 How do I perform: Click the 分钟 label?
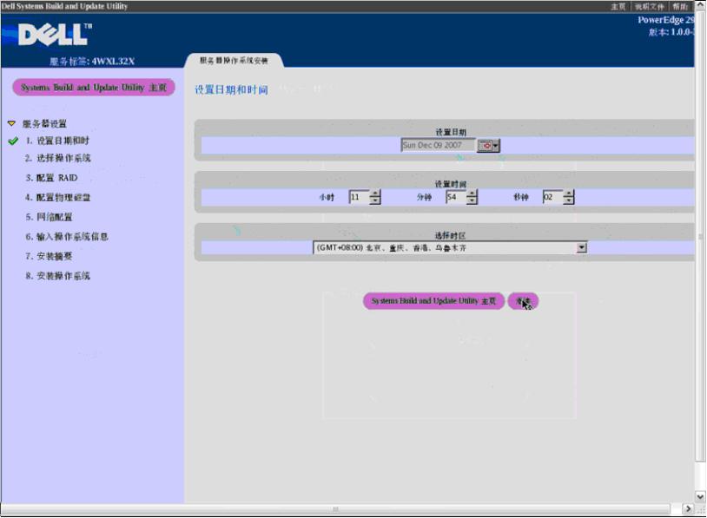click(x=424, y=197)
